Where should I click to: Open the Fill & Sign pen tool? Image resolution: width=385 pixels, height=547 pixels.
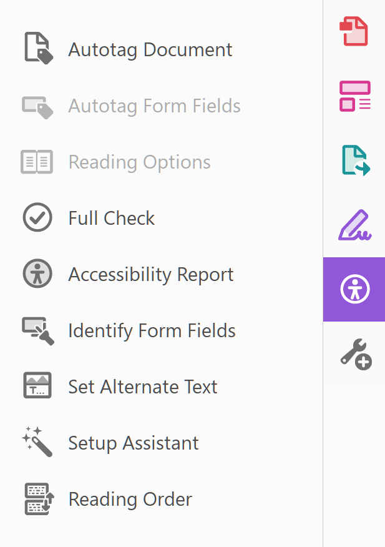(354, 225)
